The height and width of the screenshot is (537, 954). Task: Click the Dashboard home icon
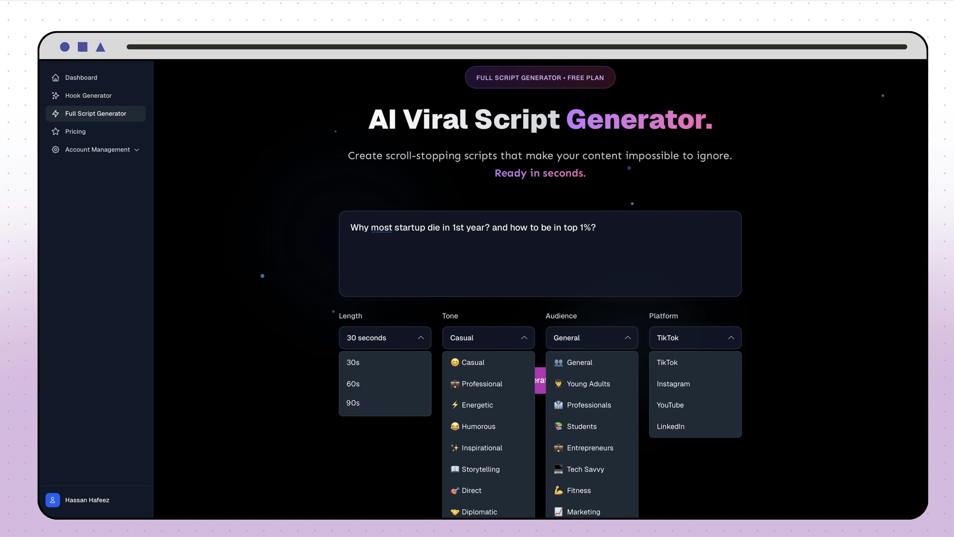tap(56, 77)
